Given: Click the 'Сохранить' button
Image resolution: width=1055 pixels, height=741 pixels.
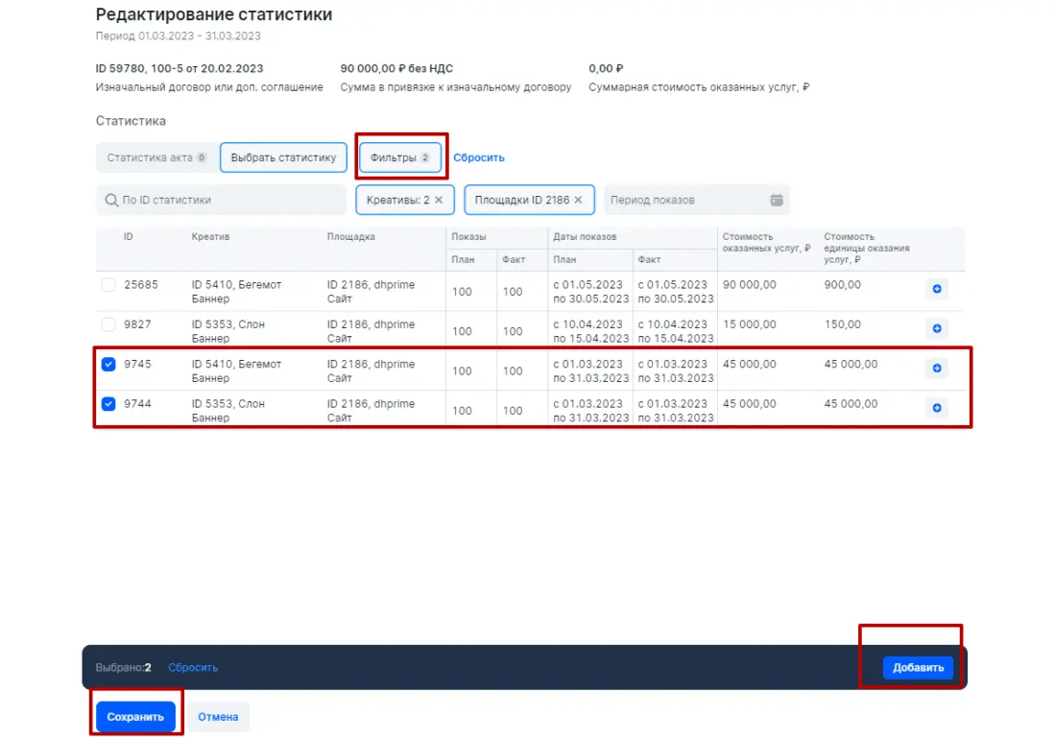Looking at the screenshot, I should [135, 717].
